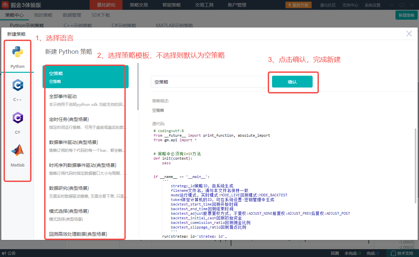Switch to the 智能策略 menu

pos(171,5)
